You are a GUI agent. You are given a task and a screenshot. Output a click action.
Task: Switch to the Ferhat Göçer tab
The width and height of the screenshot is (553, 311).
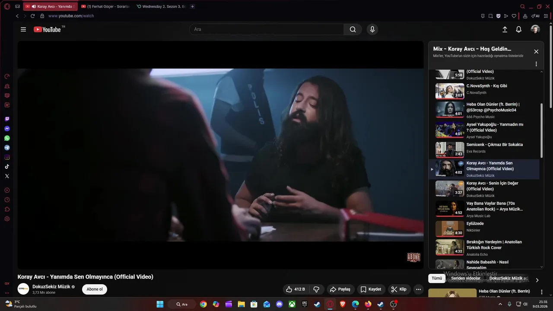106,6
